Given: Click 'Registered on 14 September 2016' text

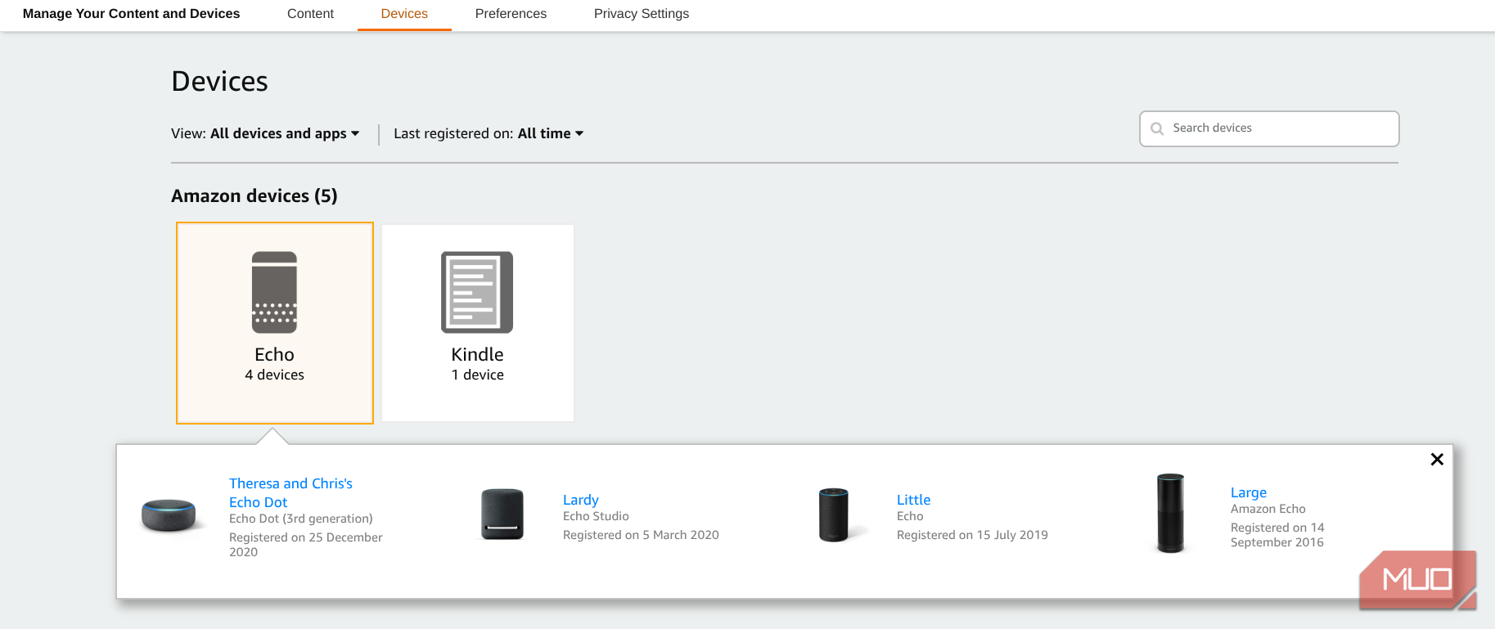Looking at the screenshot, I should click(1277, 535).
